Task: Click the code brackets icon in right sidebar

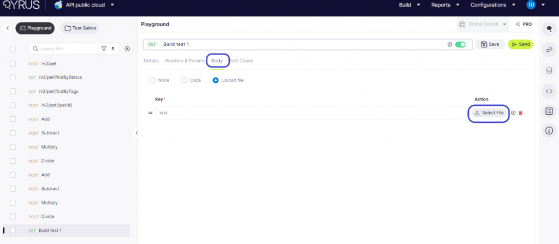Action: pyautogui.click(x=549, y=91)
